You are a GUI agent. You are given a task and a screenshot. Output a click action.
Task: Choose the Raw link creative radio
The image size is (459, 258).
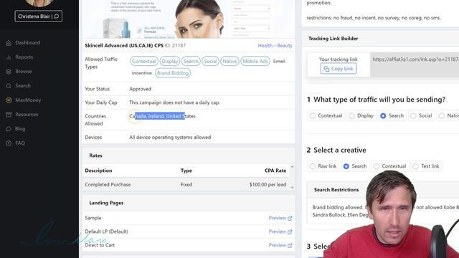[x=313, y=166]
